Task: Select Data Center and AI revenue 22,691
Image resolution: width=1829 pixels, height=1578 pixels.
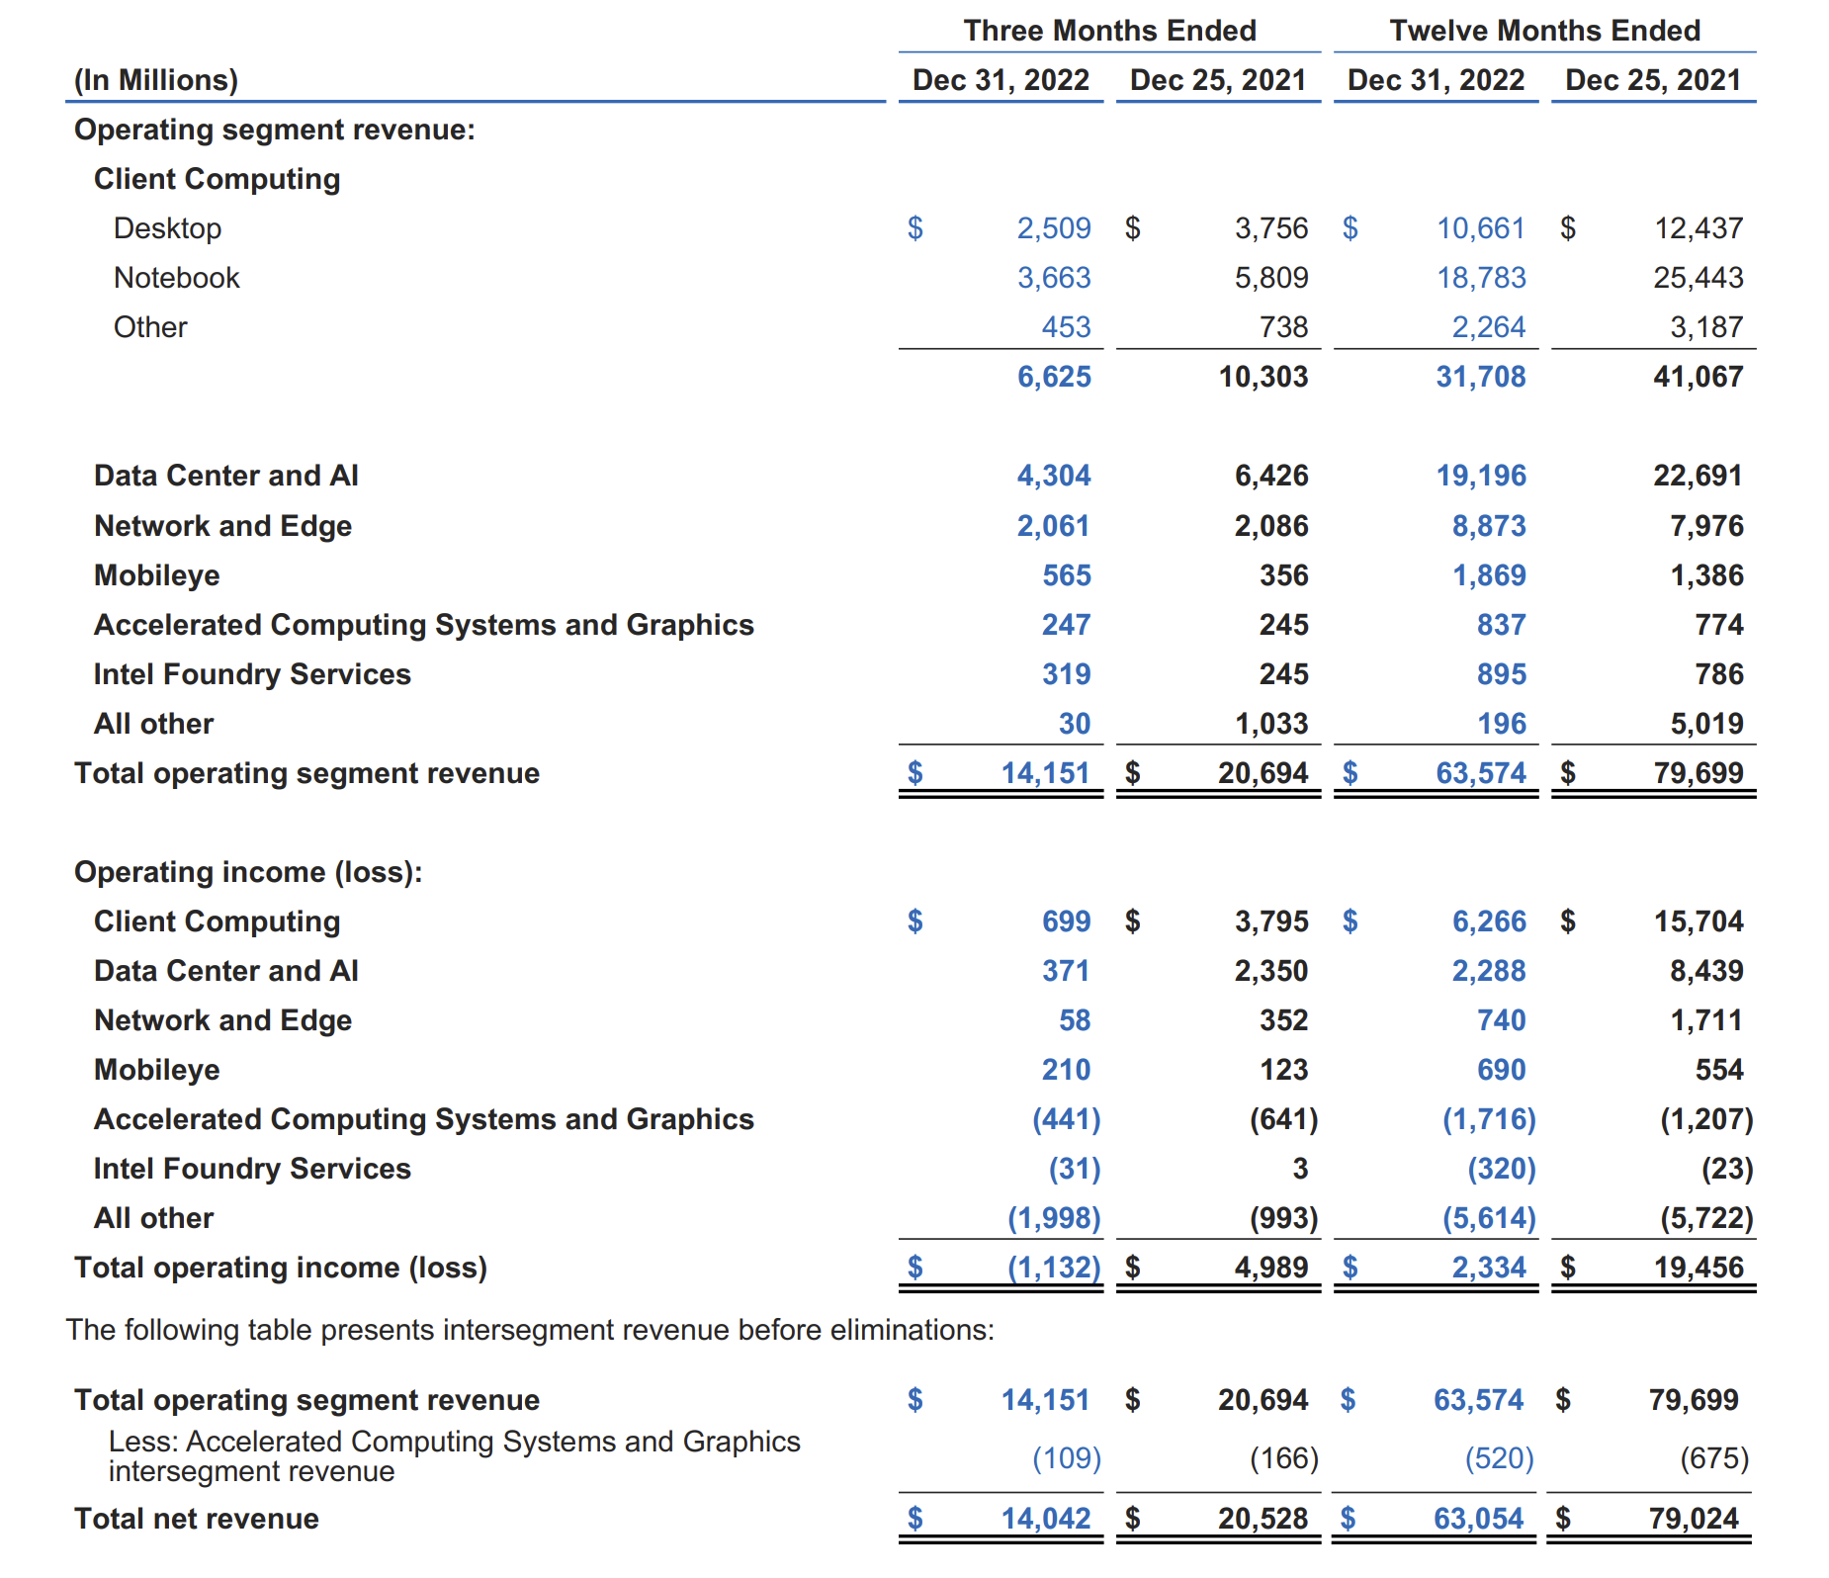Action: (x=1698, y=476)
